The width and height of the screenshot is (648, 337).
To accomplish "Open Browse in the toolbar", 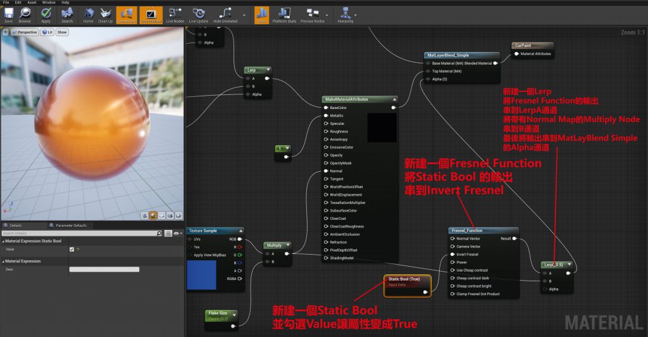I will pos(24,14).
